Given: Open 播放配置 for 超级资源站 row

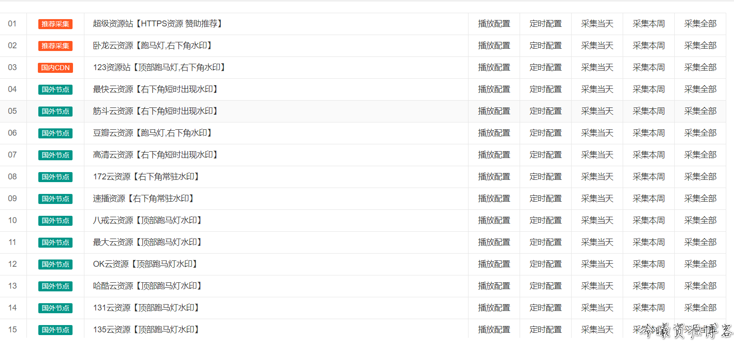Looking at the screenshot, I should pos(494,24).
